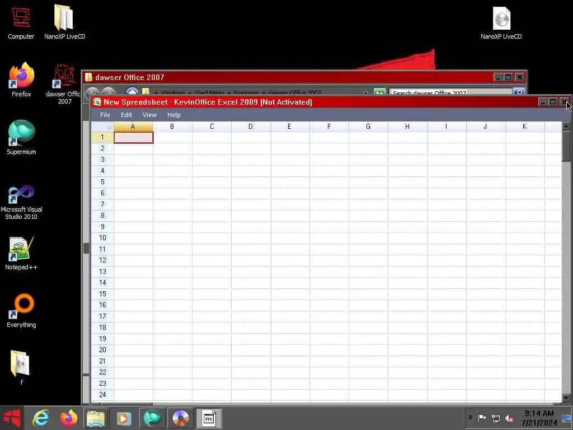Image resolution: width=573 pixels, height=430 pixels.
Task: Select column E header
Action: [x=290, y=127]
